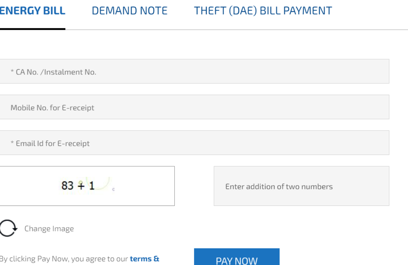The height and width of the screenshot is (265, 408).
Task: Click the 83 + 1 captcha image
Action: coord(87,186)
